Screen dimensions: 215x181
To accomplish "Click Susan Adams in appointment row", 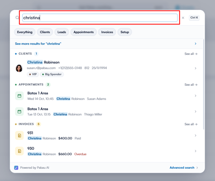I will (96, 99).
